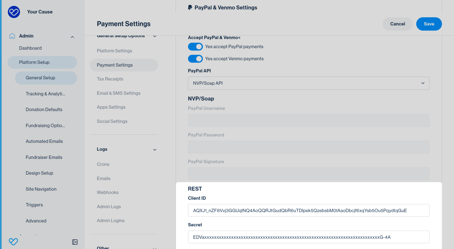This screenshot has width=454, height=249.
Task: Collapse the Logs section chevron
Action: (155, 149)
